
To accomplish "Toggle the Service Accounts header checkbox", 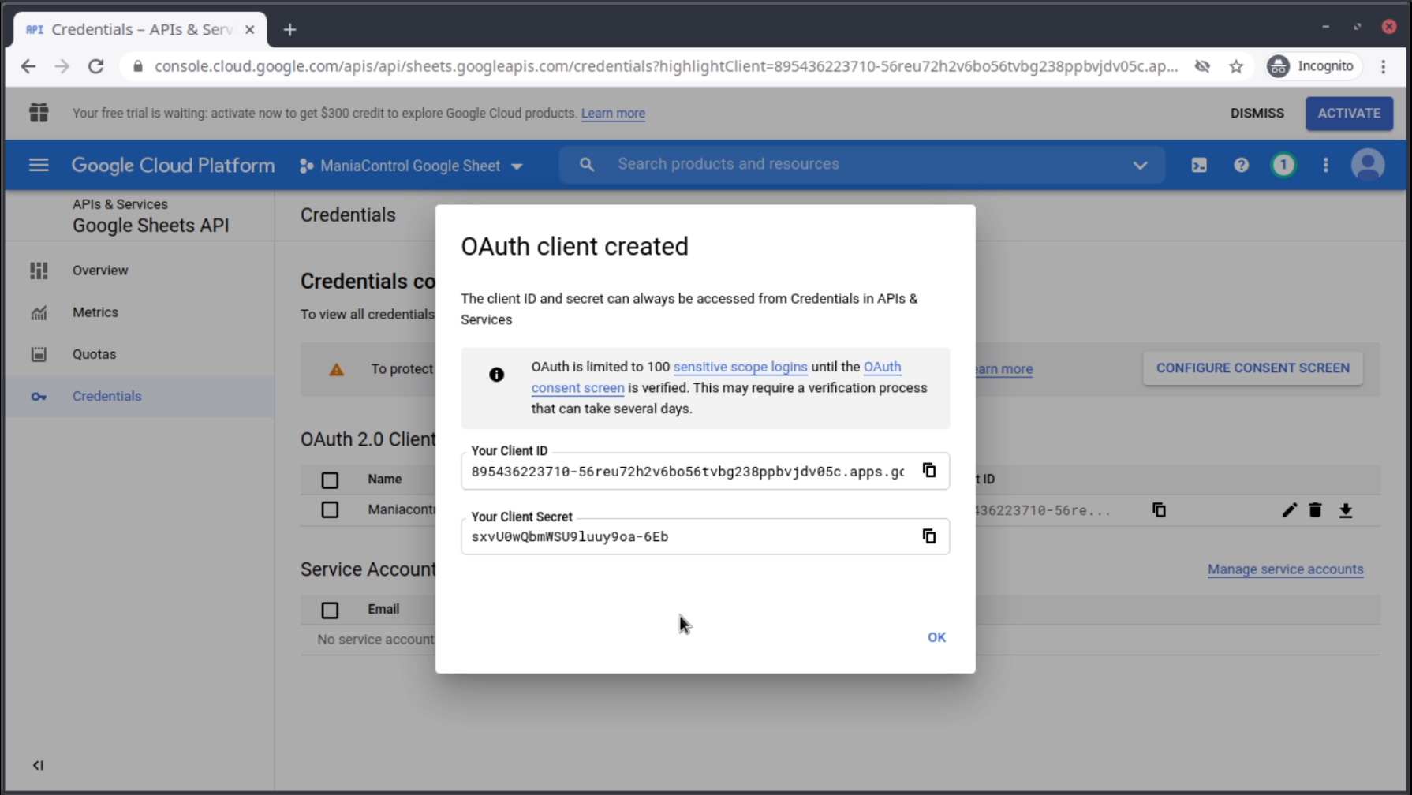I will [330, 610].
